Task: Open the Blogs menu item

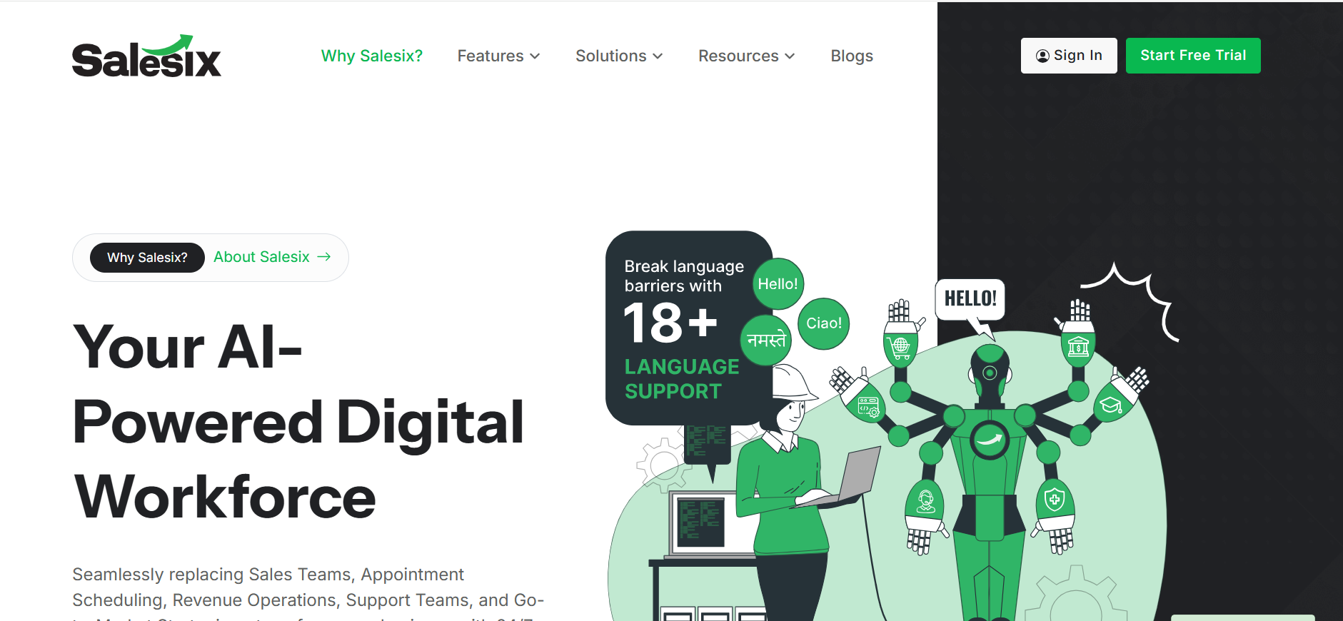Action: [x=852, y=56]
